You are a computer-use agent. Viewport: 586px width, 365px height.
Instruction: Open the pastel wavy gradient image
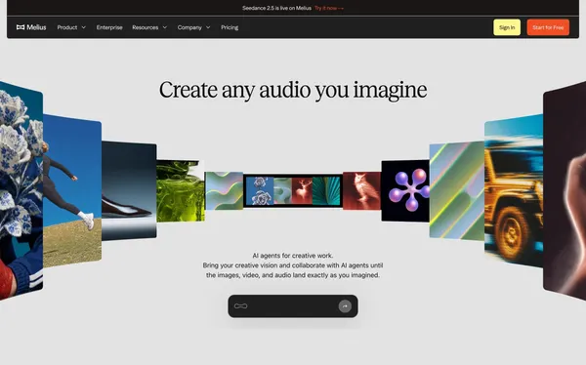click(224, 190)
